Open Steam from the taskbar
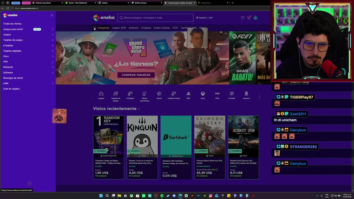Screen dimensions: 354x199 (x=168, y=196)
